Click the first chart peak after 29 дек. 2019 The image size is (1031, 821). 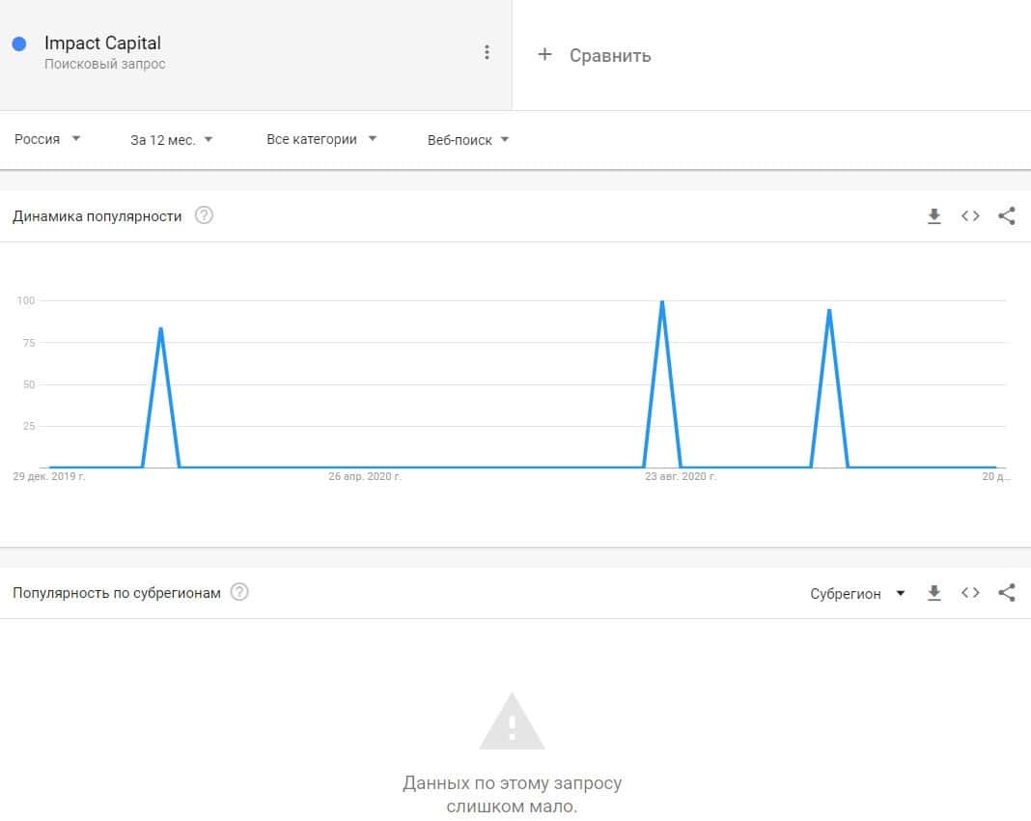point(161,329)
